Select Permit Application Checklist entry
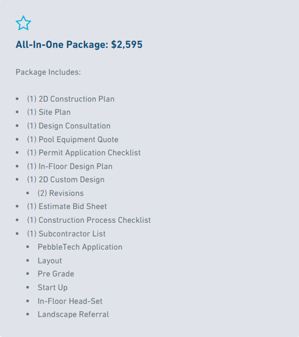The image size is (299, 337). click(x=84, y=153)
